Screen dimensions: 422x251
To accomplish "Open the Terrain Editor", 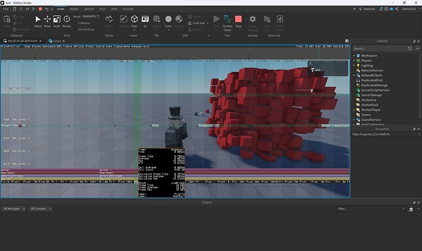I will 109,21.
